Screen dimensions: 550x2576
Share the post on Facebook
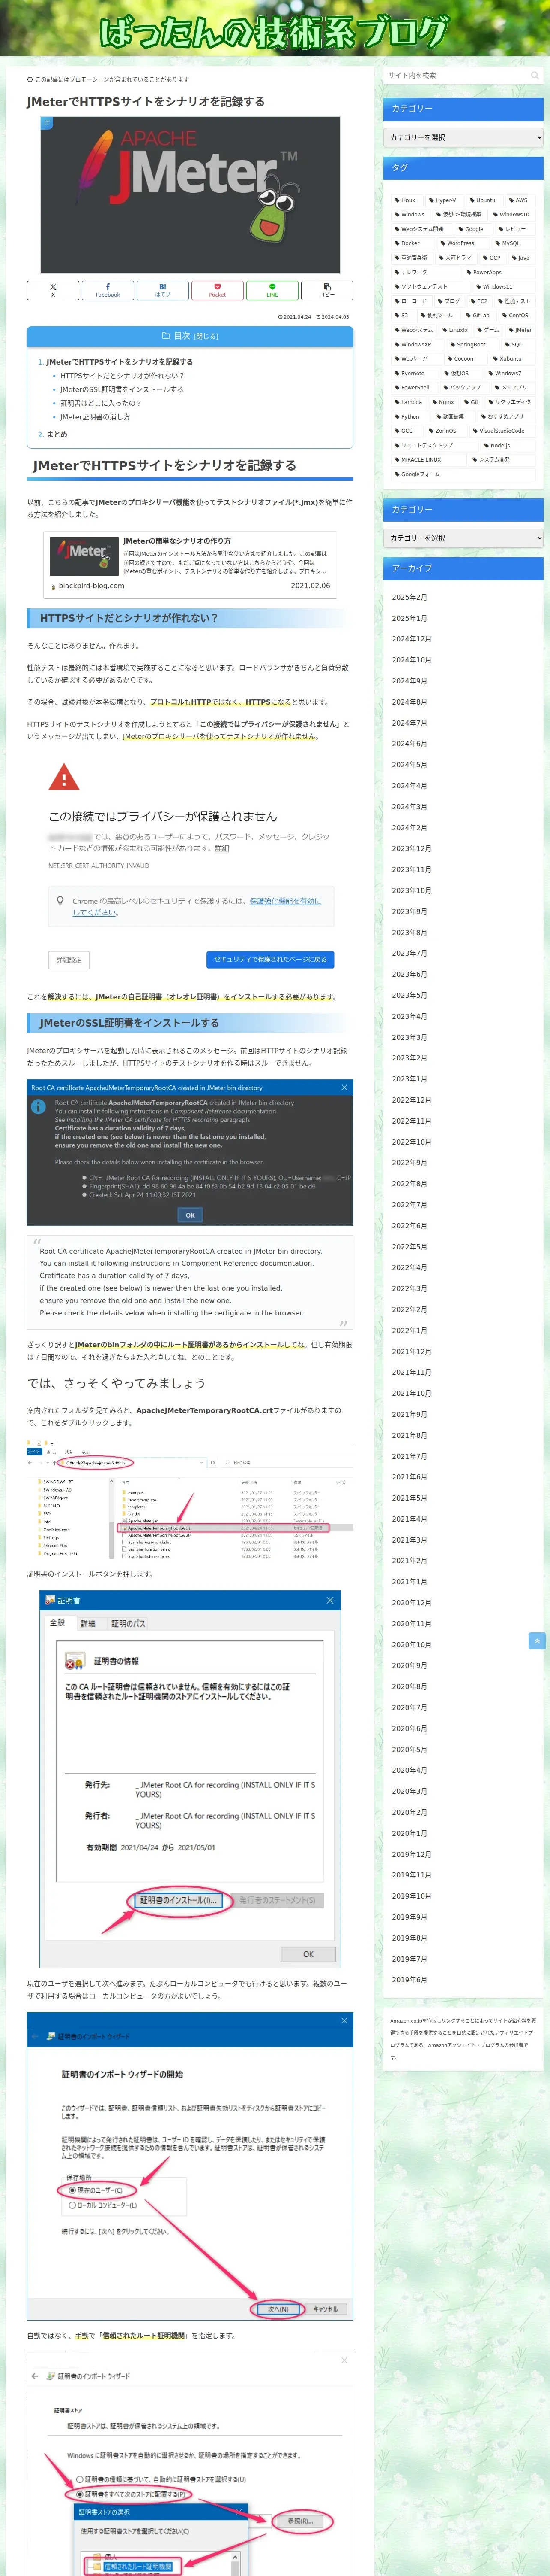coord(108,290)
